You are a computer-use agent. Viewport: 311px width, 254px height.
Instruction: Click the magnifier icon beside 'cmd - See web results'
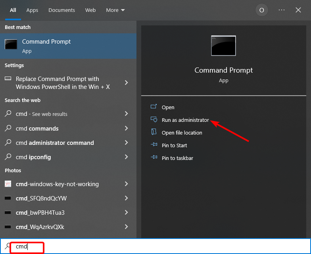8,114
